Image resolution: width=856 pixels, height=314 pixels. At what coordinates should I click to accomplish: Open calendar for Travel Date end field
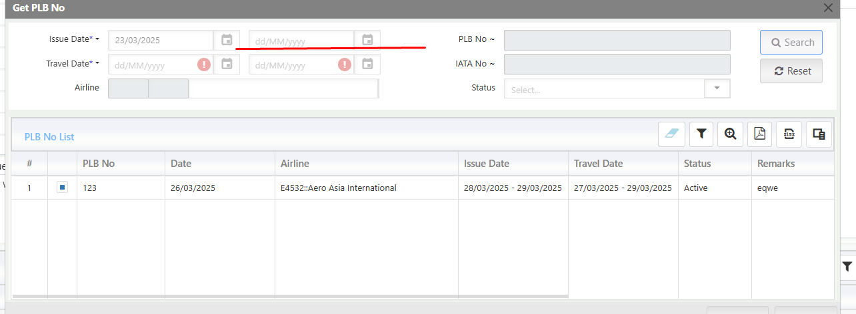(x=367, y=65)
